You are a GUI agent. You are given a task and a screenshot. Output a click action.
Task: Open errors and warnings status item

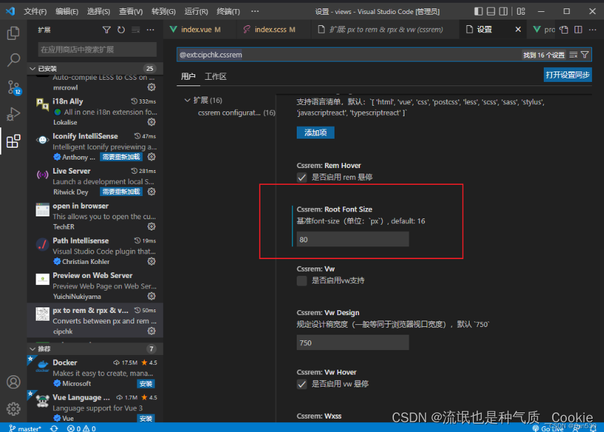pos(81,428)
